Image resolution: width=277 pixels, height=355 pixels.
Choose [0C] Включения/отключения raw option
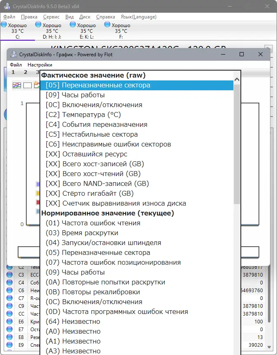pyautogui.click(x=137, y=105)
